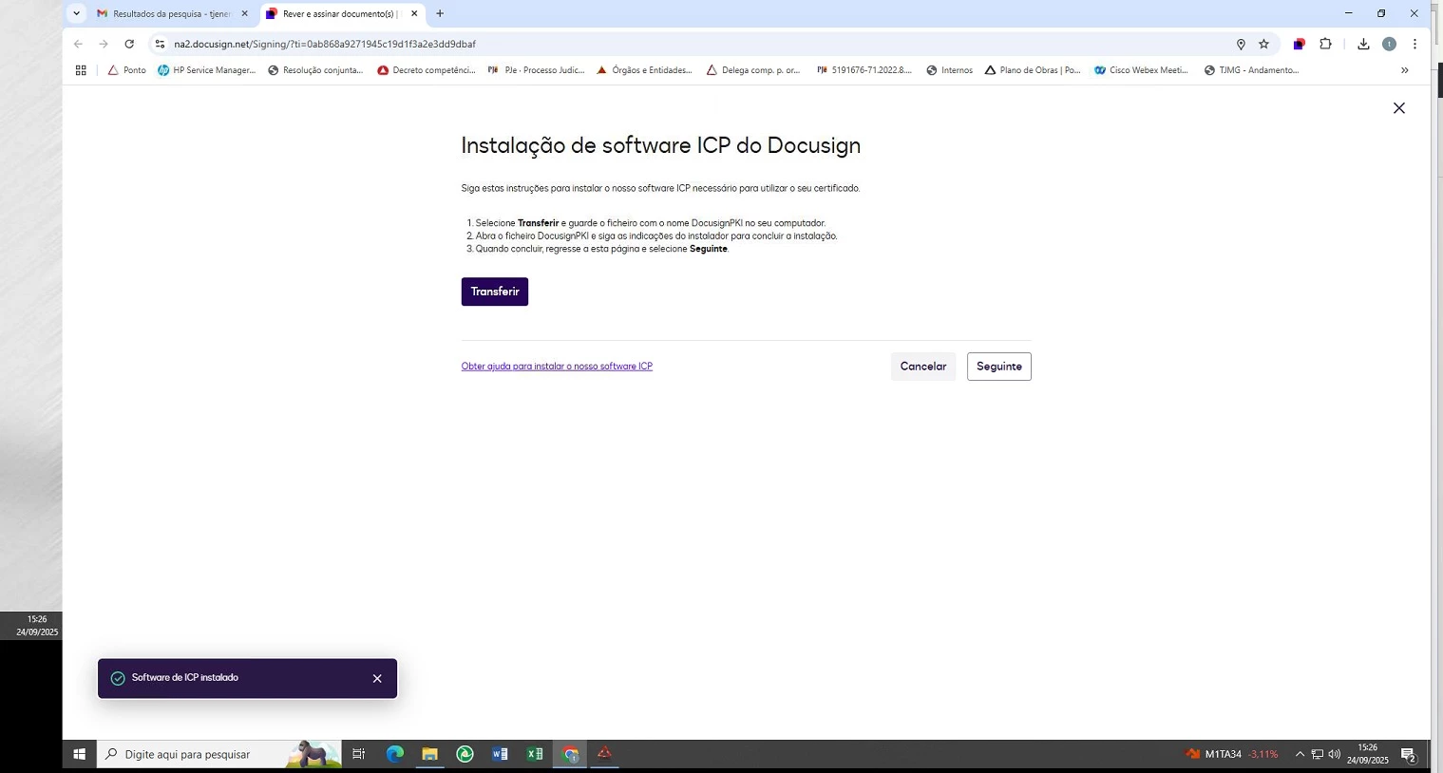Viewport: 1443px width, 773px height.
Task: Open the Cisco Webex Meetings bookmark
Action: pos(1141,70)
